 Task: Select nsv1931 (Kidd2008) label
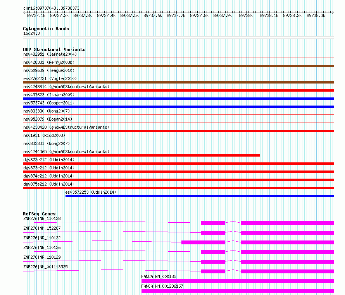tap(44, 135)
